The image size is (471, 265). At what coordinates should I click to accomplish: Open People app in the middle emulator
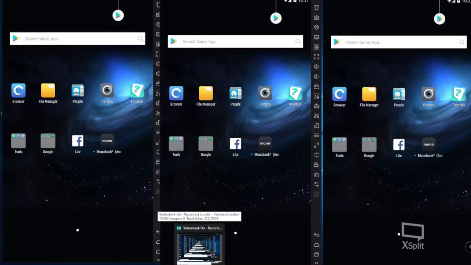(x=235, y=93)
